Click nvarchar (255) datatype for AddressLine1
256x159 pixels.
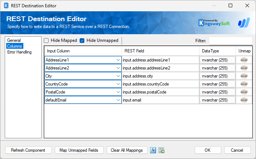(217, 60)
